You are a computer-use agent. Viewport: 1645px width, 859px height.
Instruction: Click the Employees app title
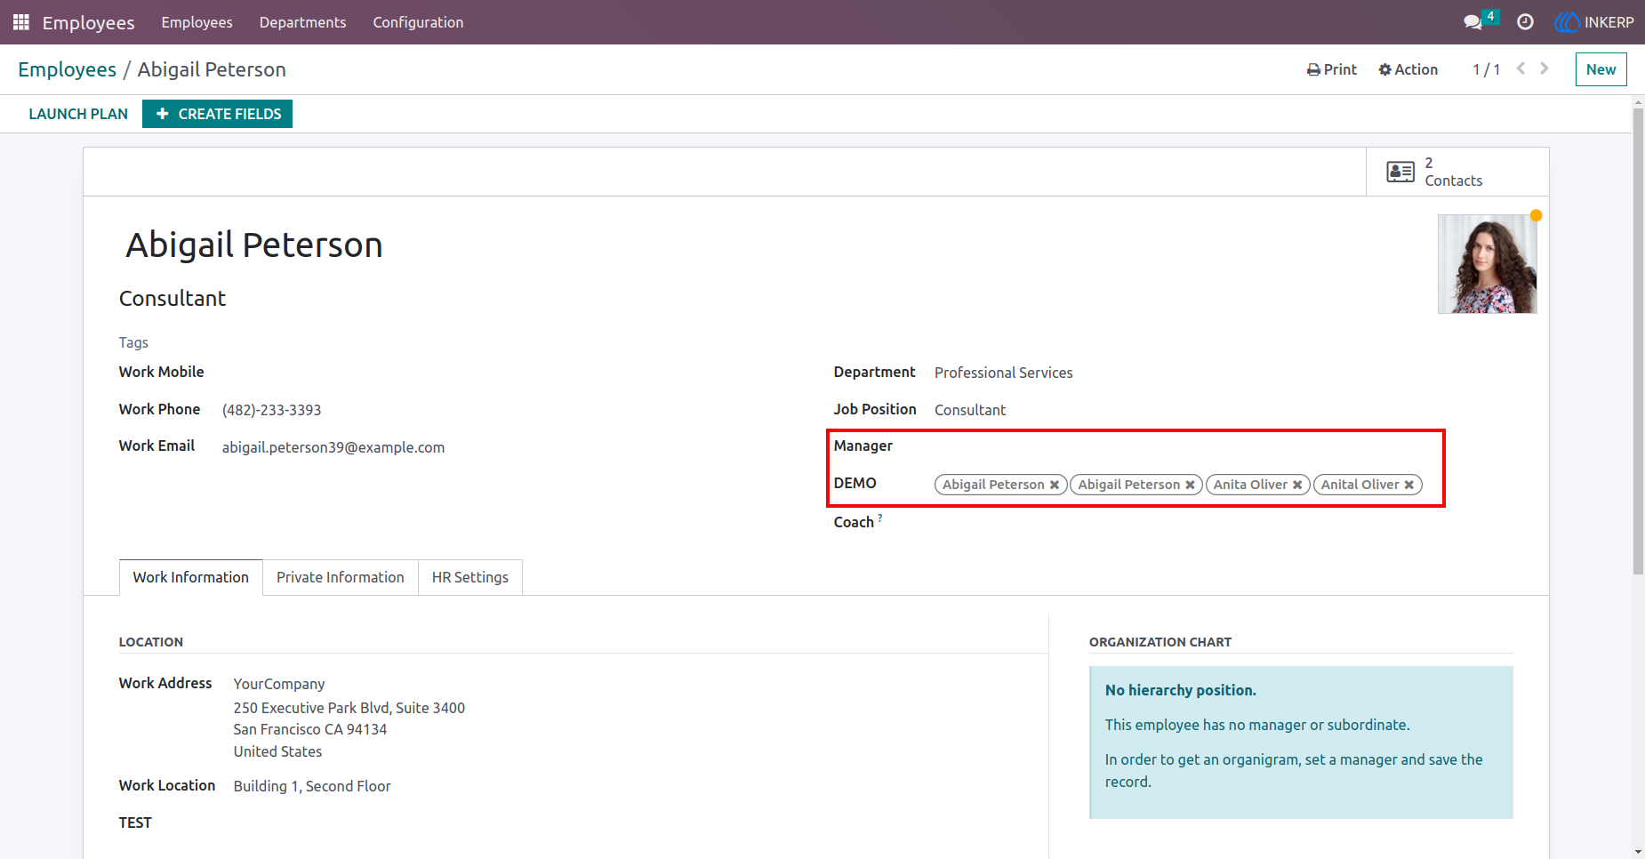[89, 22]
